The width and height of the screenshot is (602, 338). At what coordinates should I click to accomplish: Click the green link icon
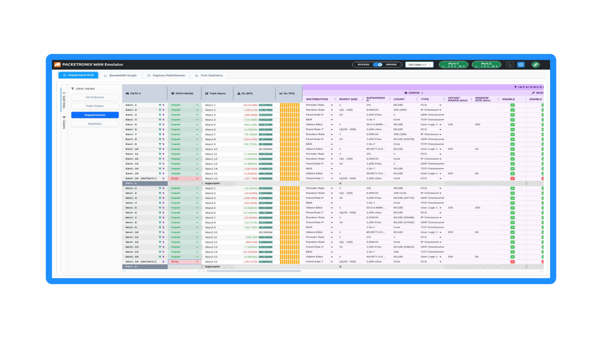point(536,64)
